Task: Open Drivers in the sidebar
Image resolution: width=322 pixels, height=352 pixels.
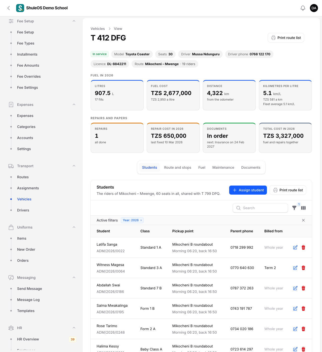Action: (x=23, y=210)
